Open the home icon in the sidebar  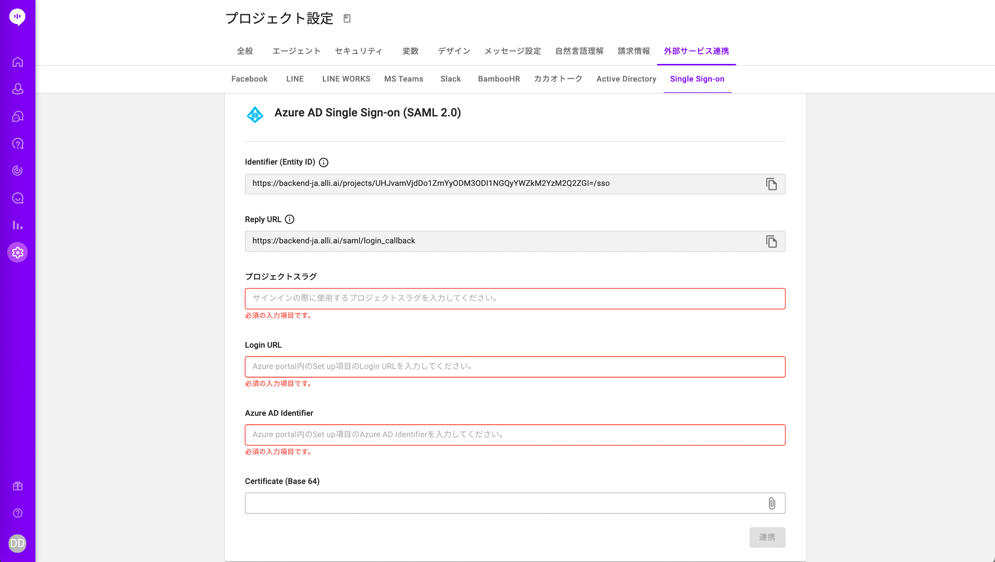(17, 62)
